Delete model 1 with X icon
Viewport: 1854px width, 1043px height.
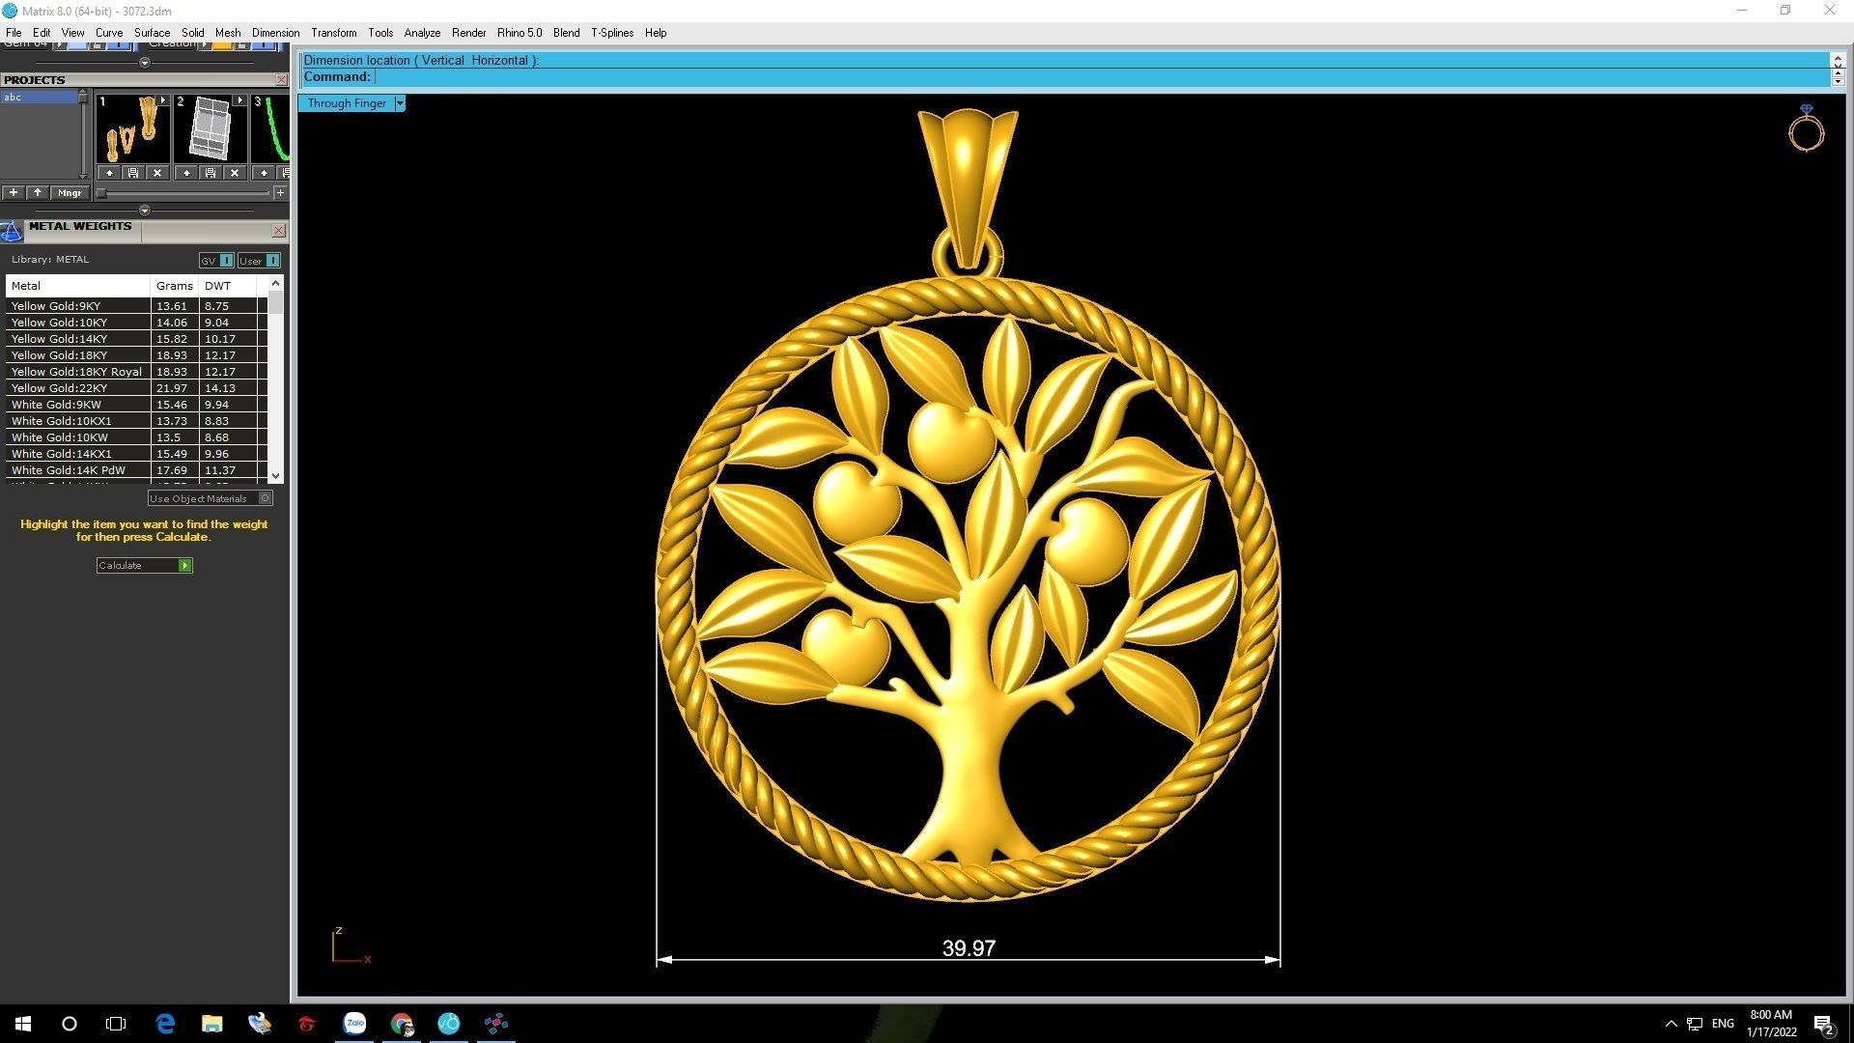pyautogui.click(x=157, y=173)
